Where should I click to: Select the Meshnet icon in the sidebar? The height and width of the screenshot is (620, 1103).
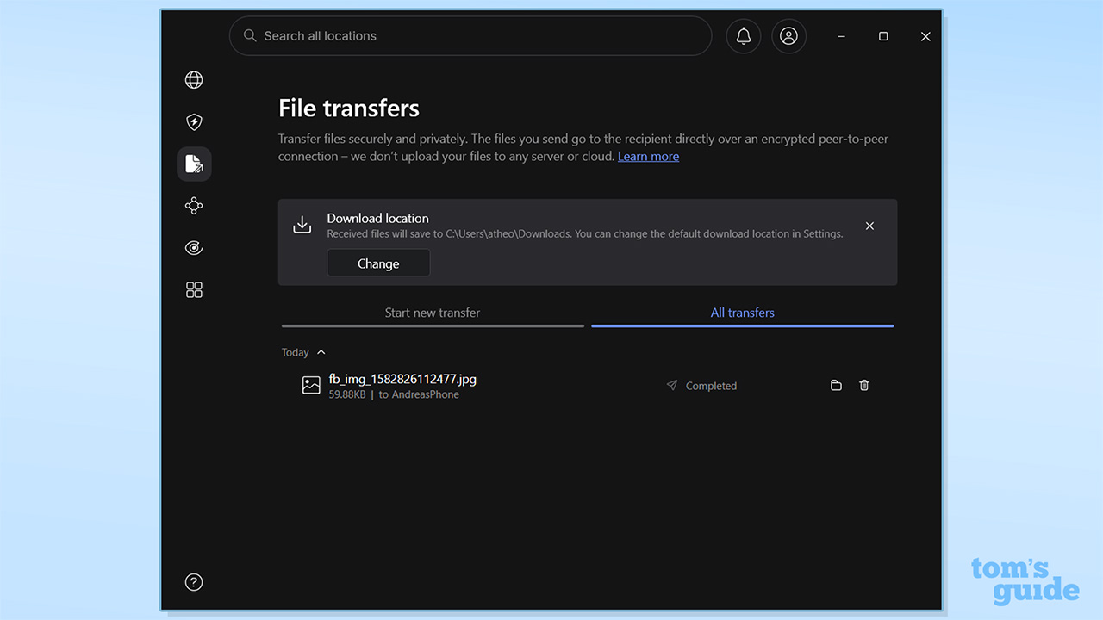[194, 205]
